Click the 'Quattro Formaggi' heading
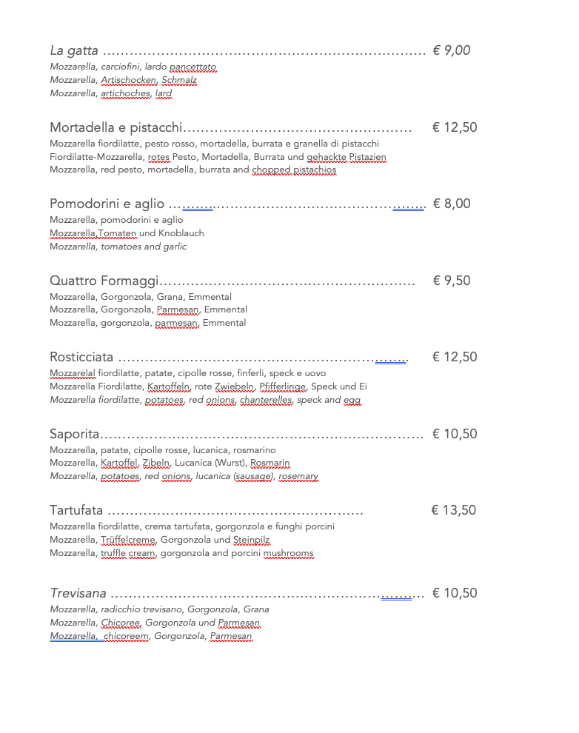Viewport: 579px width, 733px height. click(x=104, y=281)
